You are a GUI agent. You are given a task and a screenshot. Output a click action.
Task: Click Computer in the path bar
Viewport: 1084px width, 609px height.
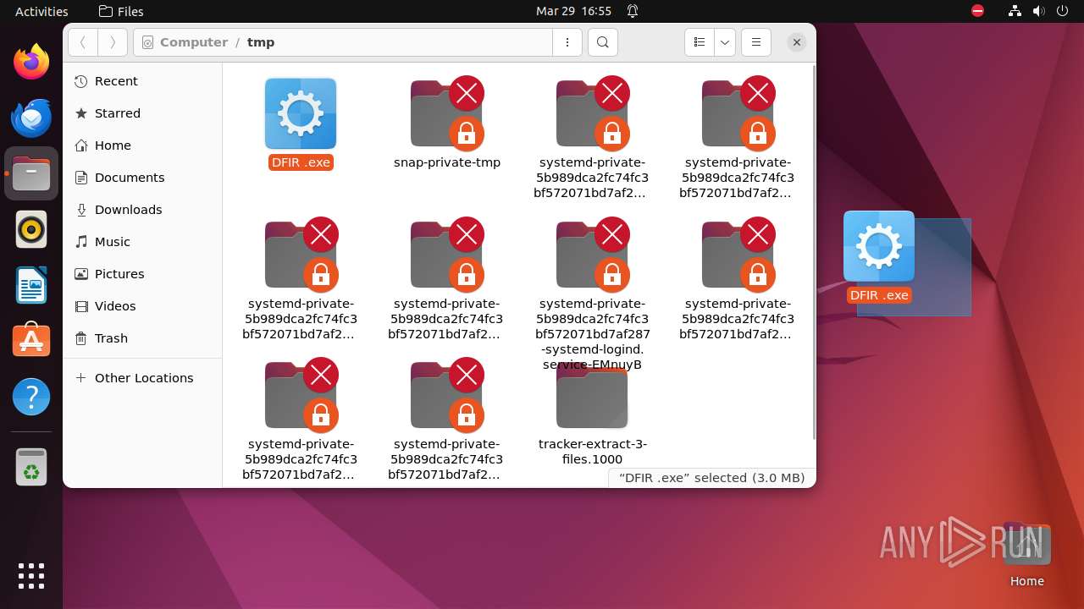194,42
